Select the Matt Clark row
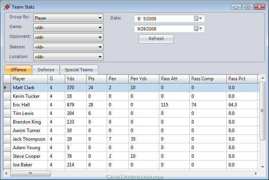This screenshot has height=180, width=269. (131, 88)
